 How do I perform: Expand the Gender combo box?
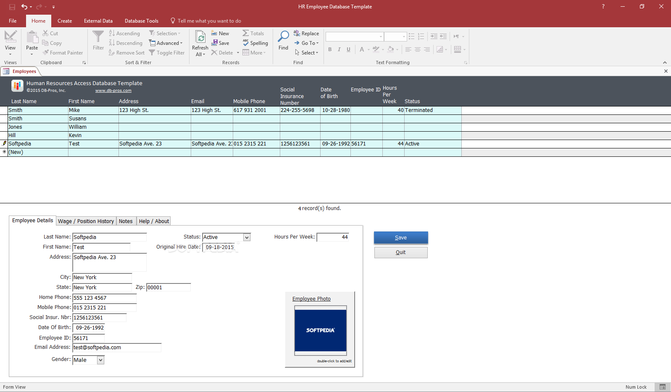(x=100, y=360)
